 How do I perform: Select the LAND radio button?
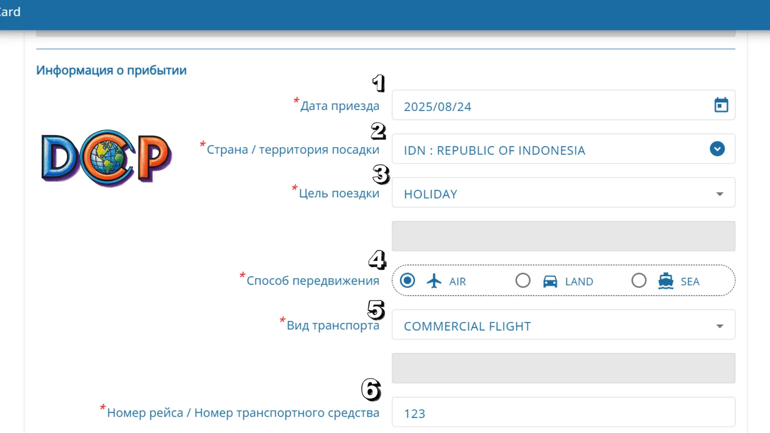tap(523, 281)
